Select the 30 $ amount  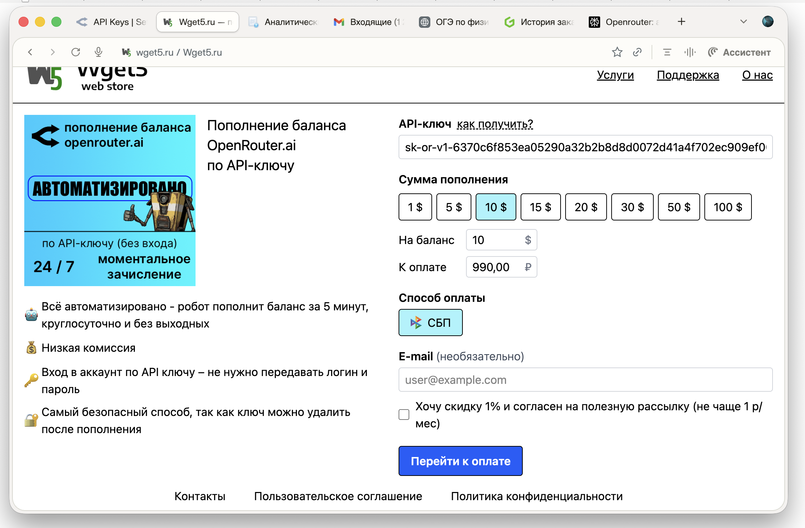(632, 207)
